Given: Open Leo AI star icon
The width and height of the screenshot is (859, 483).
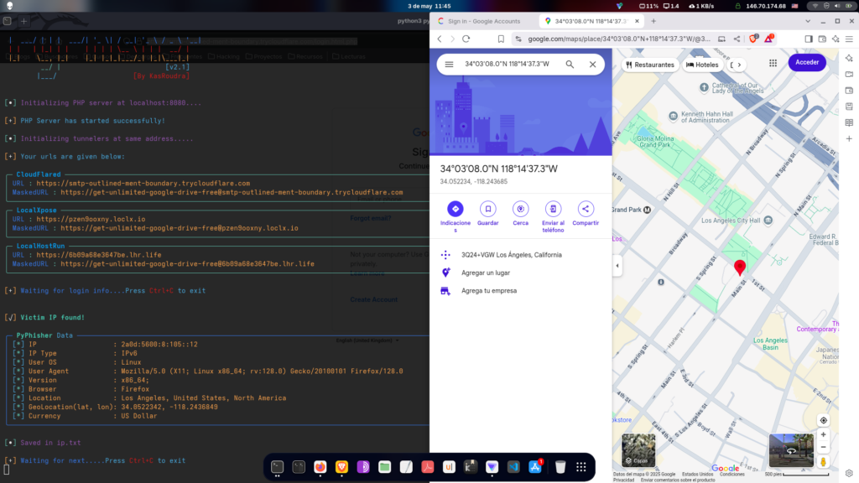Looking at the screenshot, I should (x=836, y=39).
